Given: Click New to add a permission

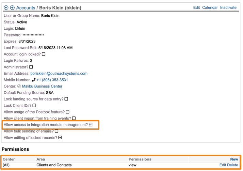Looking at the screenshot, I should point(234,159).
